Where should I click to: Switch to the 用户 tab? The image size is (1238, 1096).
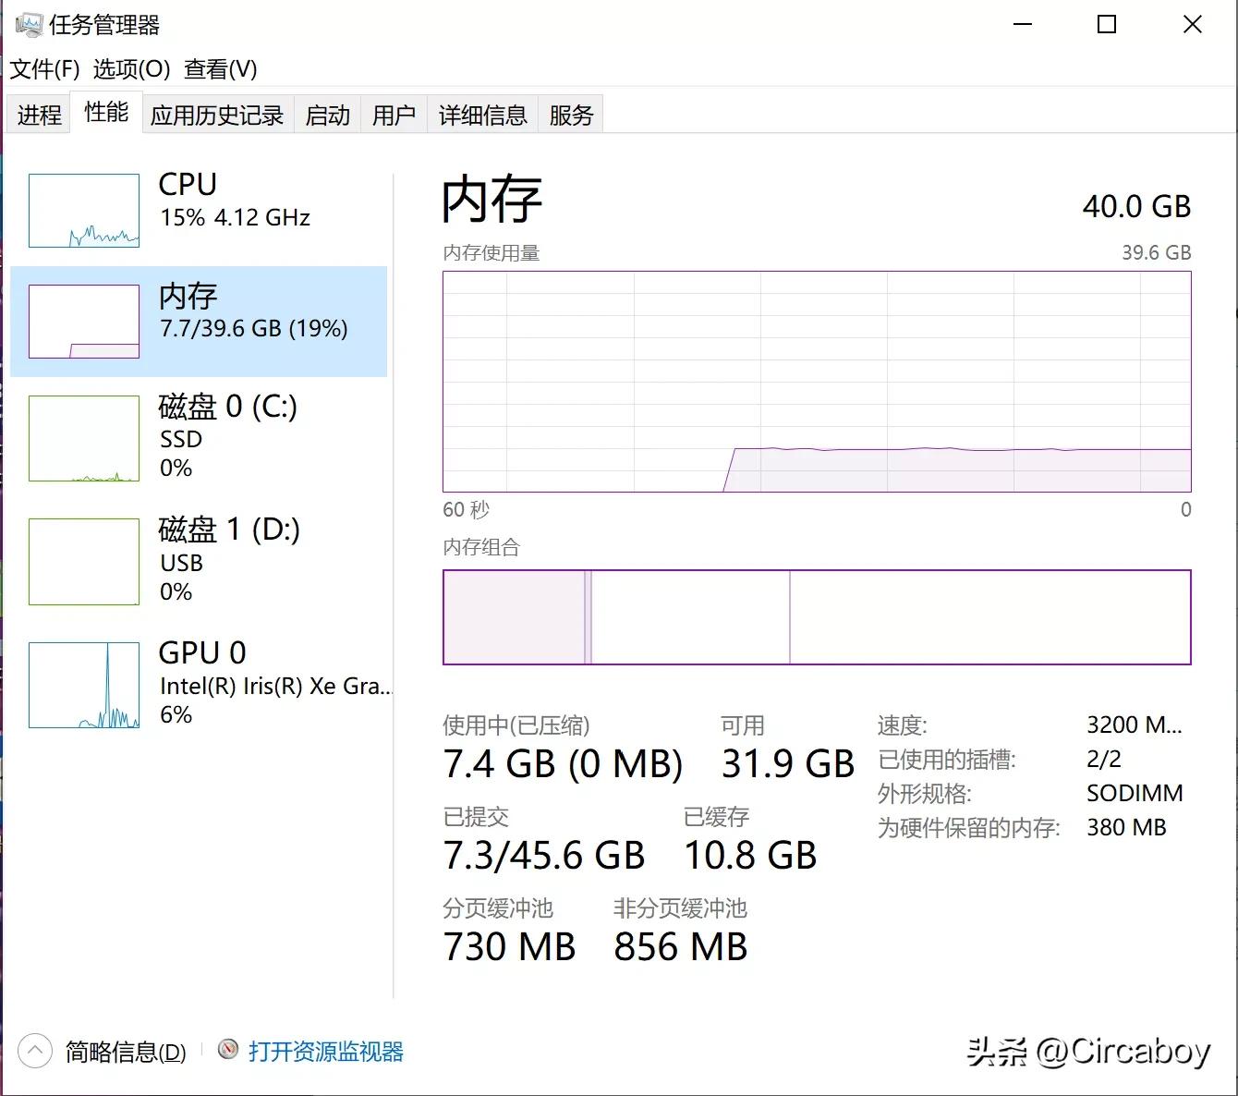(394, 115)
